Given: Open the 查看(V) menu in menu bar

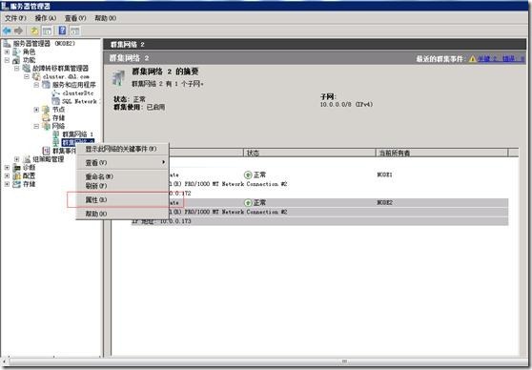Looking at the screenshot, I should click(x=75, y=18).
